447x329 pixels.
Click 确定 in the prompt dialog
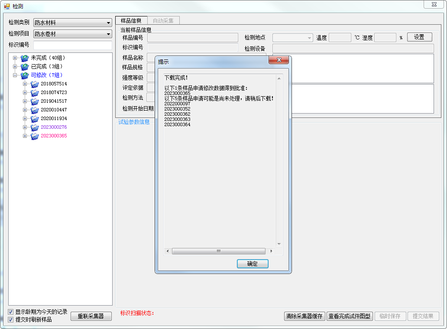pos(253,264)
